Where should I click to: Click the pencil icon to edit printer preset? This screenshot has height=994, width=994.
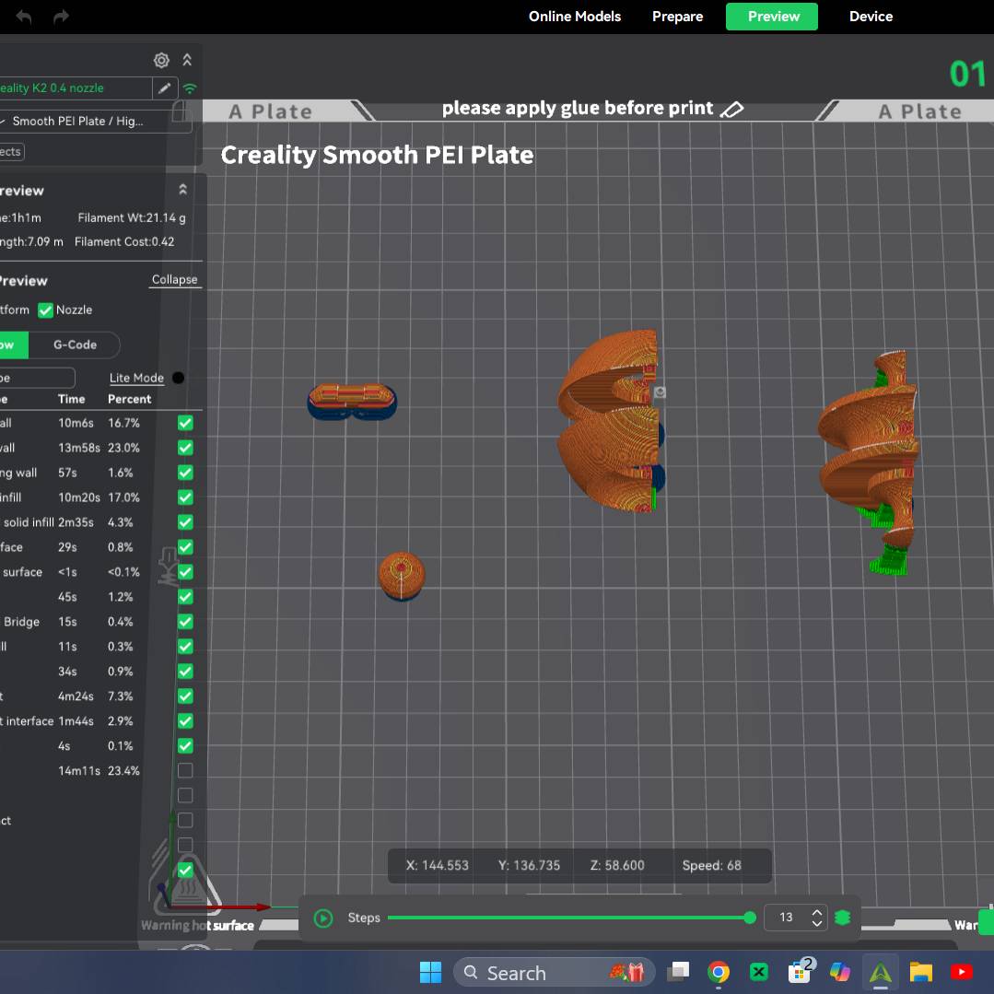pyautogui.click(x=165, y=88)
